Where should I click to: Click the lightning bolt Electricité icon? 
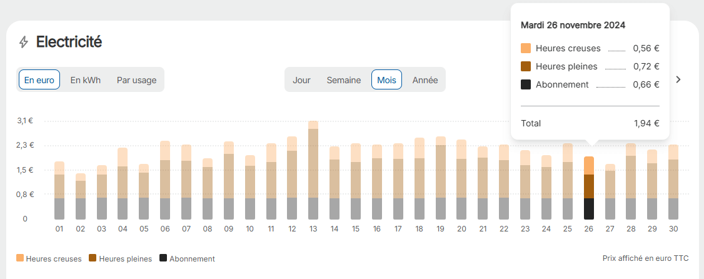(x=23, y=43)
